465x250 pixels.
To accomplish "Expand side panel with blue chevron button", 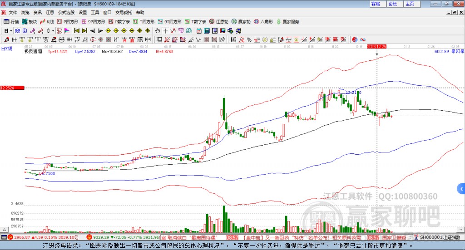I will 461,189.
